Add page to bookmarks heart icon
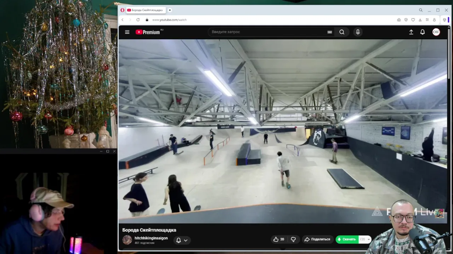This screenshot has height=254, width=453. click(x=413, y=20)
